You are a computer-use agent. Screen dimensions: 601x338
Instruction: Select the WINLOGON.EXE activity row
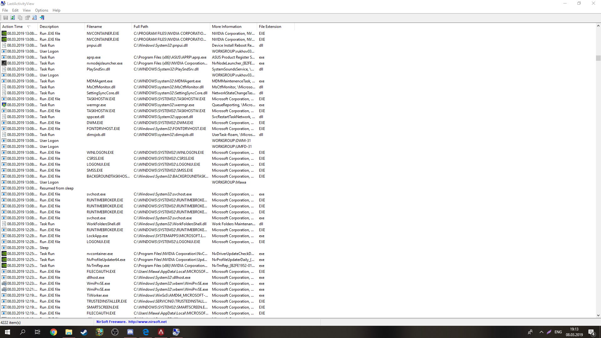coord(100,153)
